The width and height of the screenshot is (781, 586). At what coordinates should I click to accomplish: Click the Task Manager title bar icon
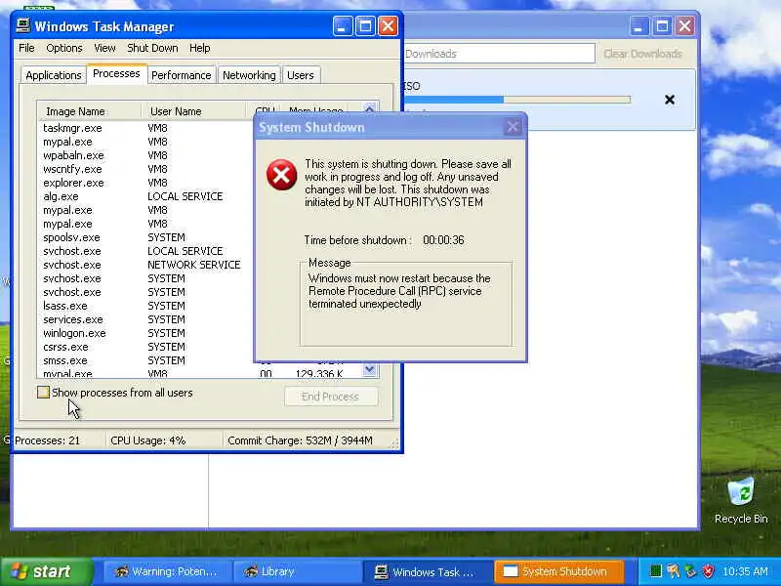(22, 25)
